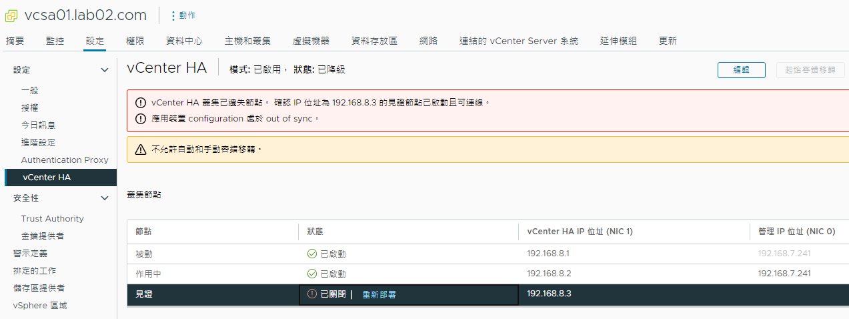Select 排定的工作 in the sidebar
This screenshot has height=319, width=849.
[35, 271]
